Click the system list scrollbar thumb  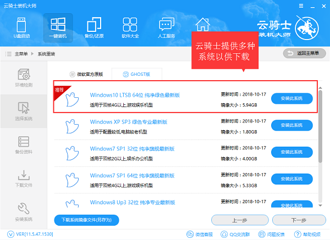[x=320, y=126]
